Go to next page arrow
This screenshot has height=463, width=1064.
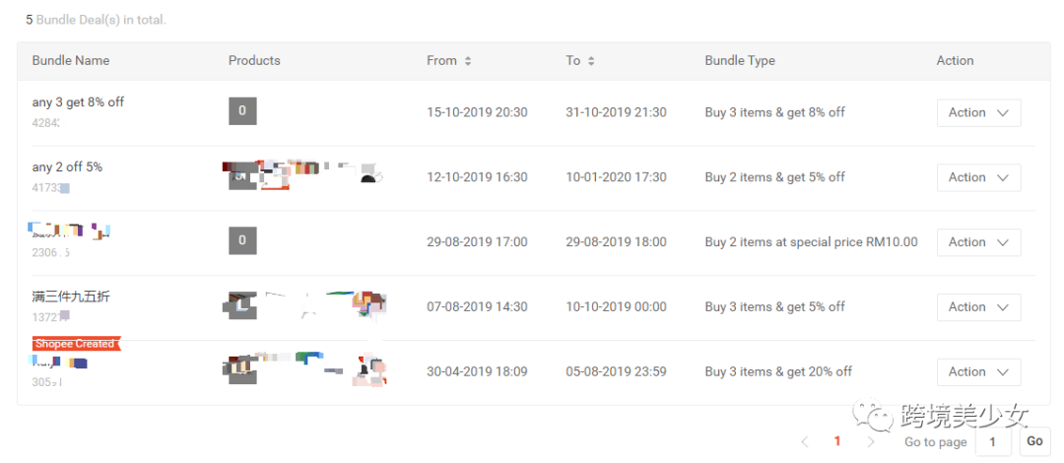click(x=871, y=442)
